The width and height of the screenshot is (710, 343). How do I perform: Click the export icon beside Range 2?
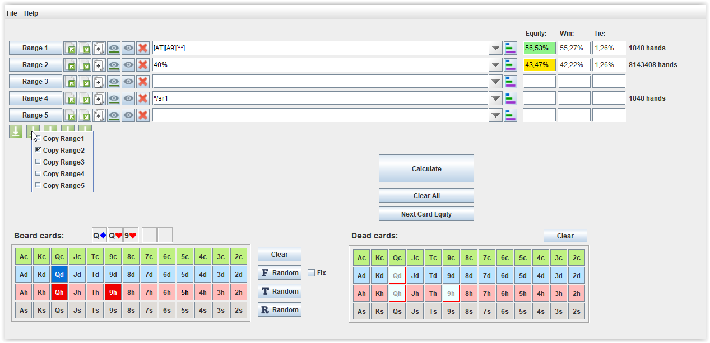click(x=85, y=65)
